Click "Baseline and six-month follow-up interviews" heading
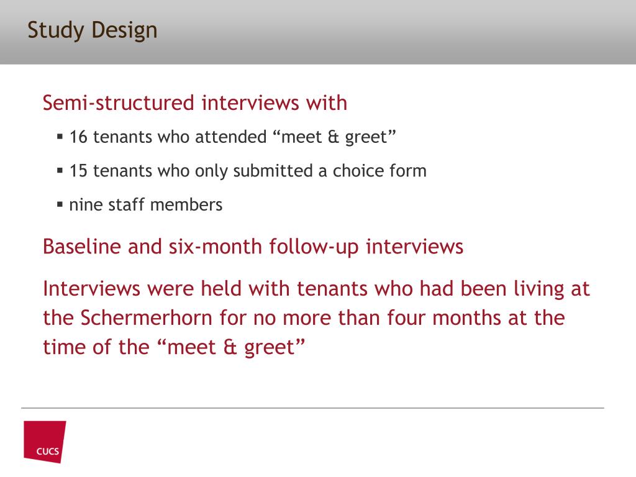 (x=253, y=247)
